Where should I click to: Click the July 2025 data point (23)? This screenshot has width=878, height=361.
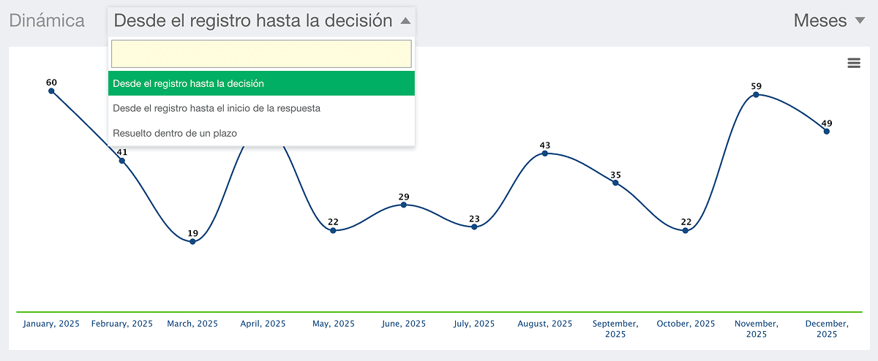coord(474,227)
